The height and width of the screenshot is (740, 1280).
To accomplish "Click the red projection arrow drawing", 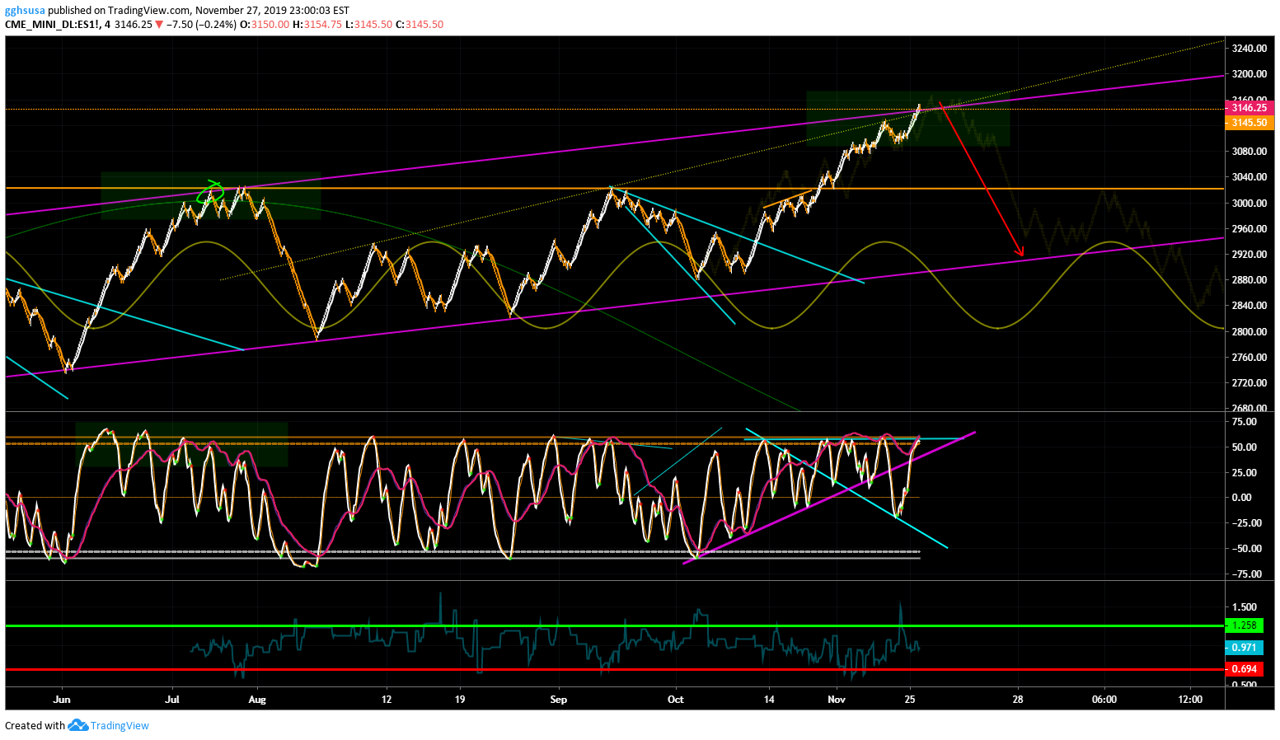I will coord(982,179).
